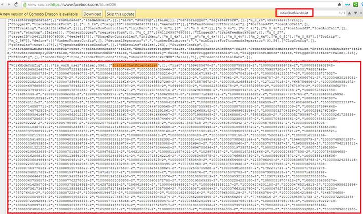This screenshot has width=363, height=214.
Task: Open the green square extension icon
Action: (x=356, y=4)
